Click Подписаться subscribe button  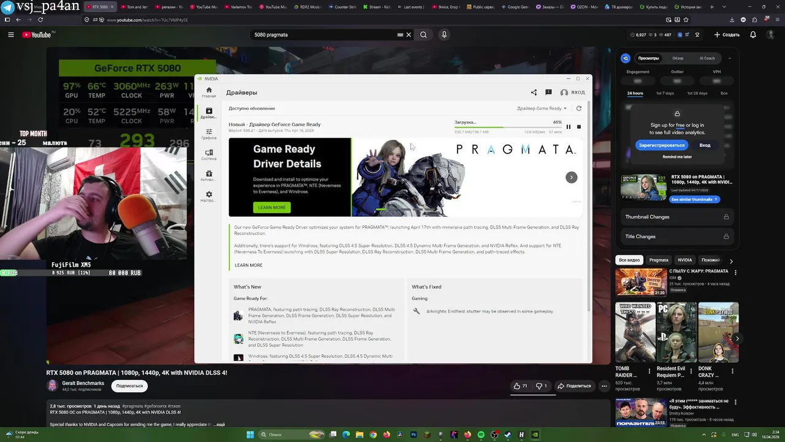pos(129,386)
